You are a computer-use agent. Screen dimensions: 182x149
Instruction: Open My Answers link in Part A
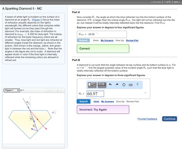click(107, 40)
